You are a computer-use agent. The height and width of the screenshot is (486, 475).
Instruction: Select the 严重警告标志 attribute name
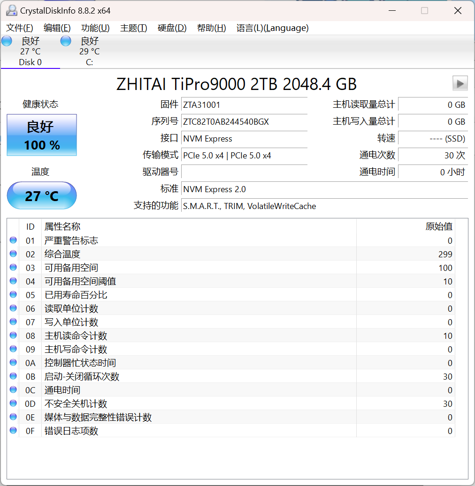(x=71, y=240)
